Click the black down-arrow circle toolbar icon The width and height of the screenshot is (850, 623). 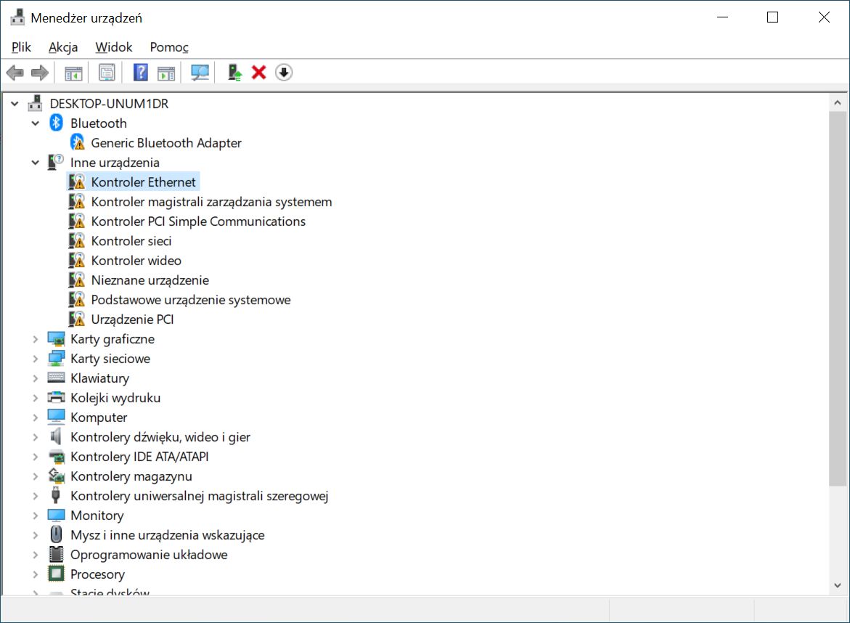284,73
